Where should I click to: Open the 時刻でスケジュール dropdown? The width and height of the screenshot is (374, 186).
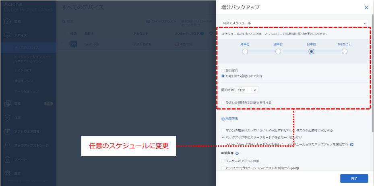[294, 23]
